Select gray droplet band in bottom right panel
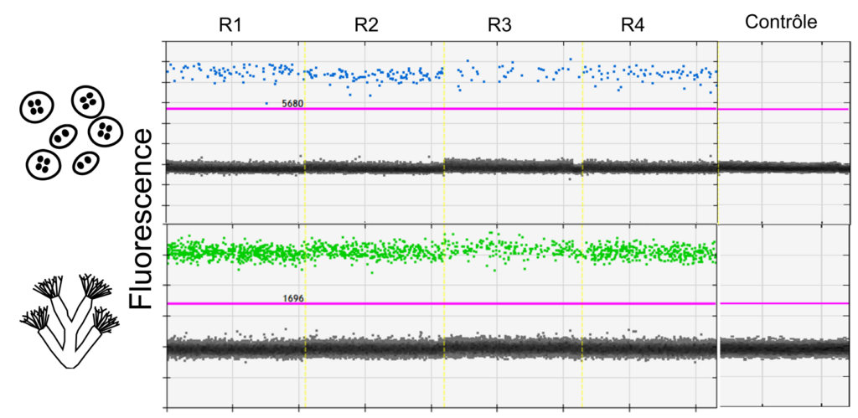Image resolution: width=858 pixels, height=418 pixels. (x=783, y=347)
